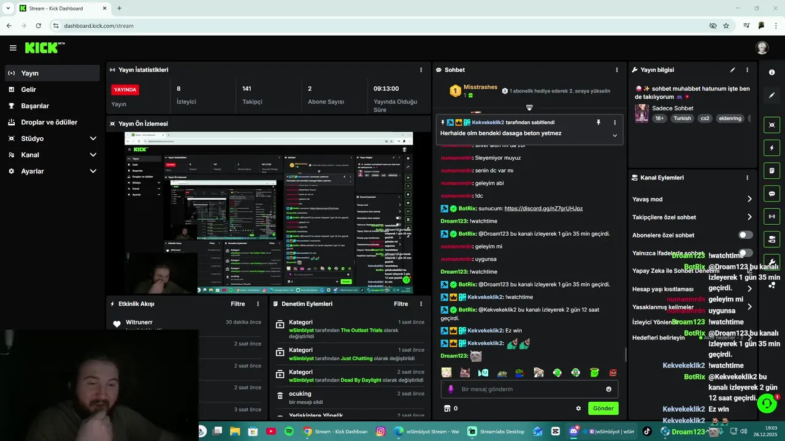
Task: Toggle Abonelere özel sohbet switch
Action: (x=745, y=235)
